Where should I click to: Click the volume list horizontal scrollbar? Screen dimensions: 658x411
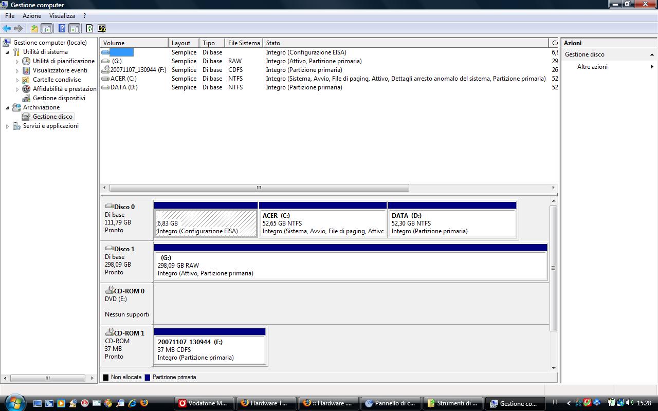click(x=259, y=188)
